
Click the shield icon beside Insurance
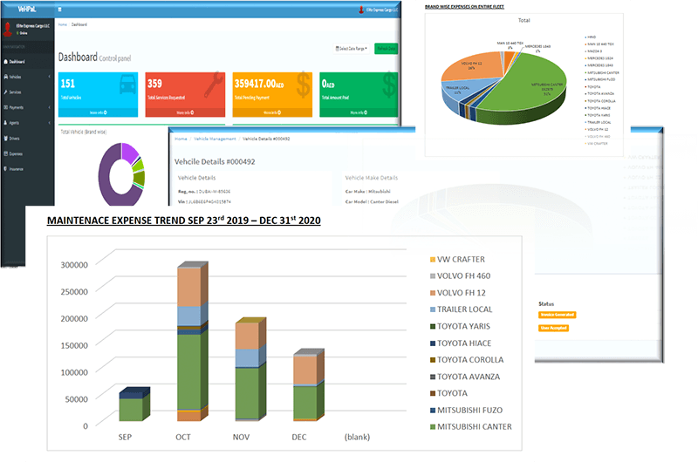5,169
